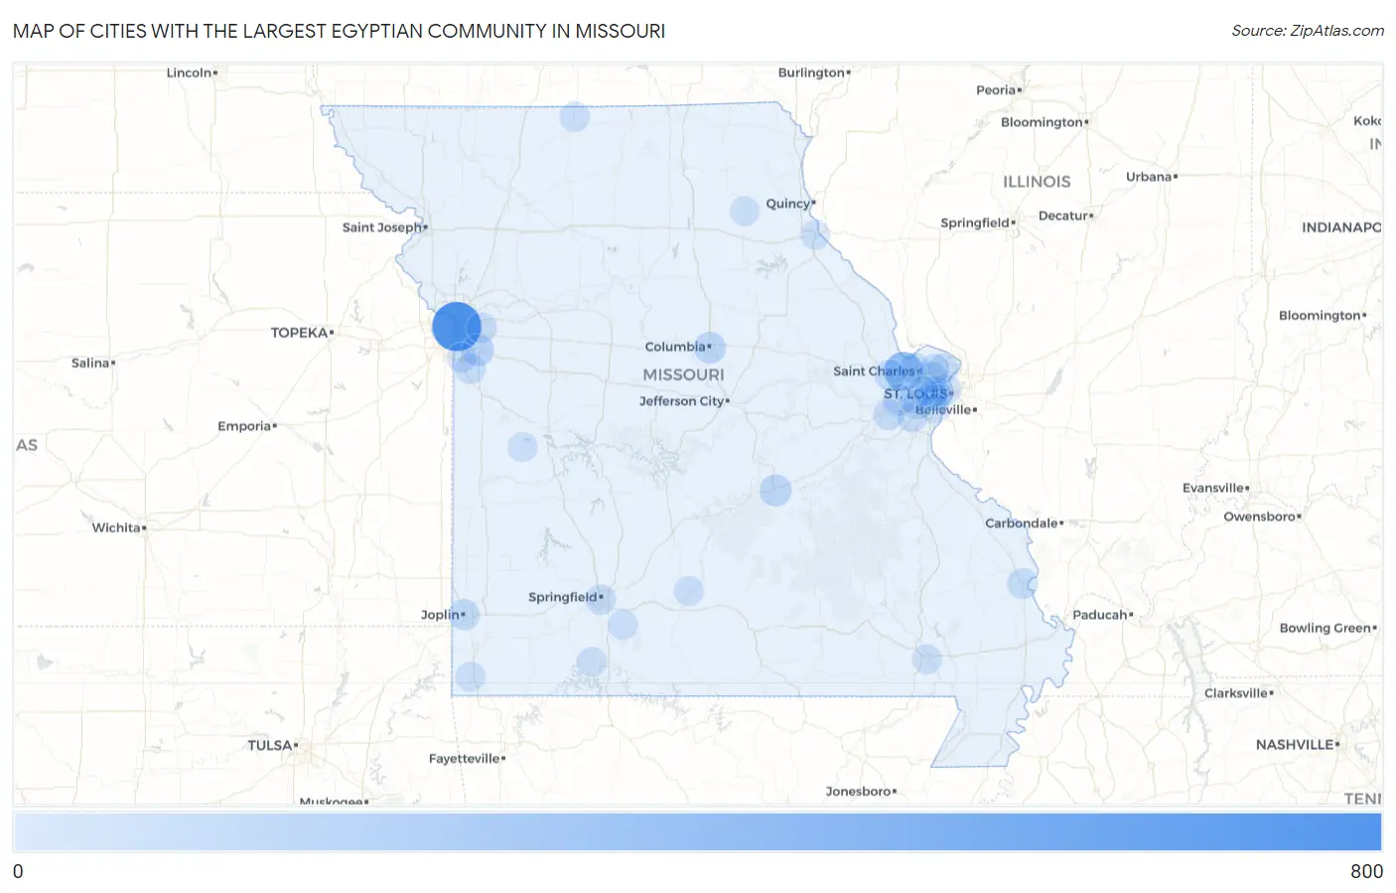Click the bubble beside Springfield, Missouri label
The width and height of the screenshot is (1396, 893).
click(601, 599)
